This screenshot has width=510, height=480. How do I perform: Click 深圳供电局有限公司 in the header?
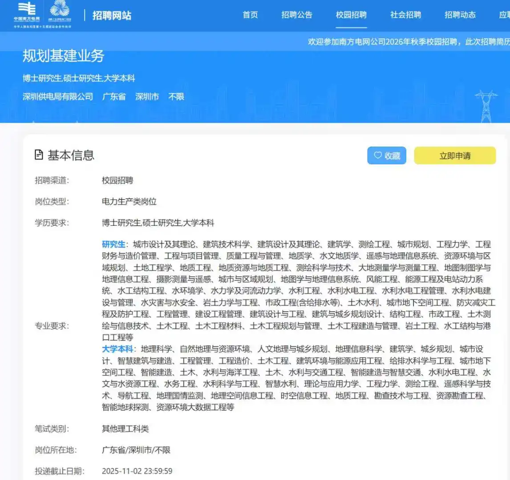pos(58,96)
